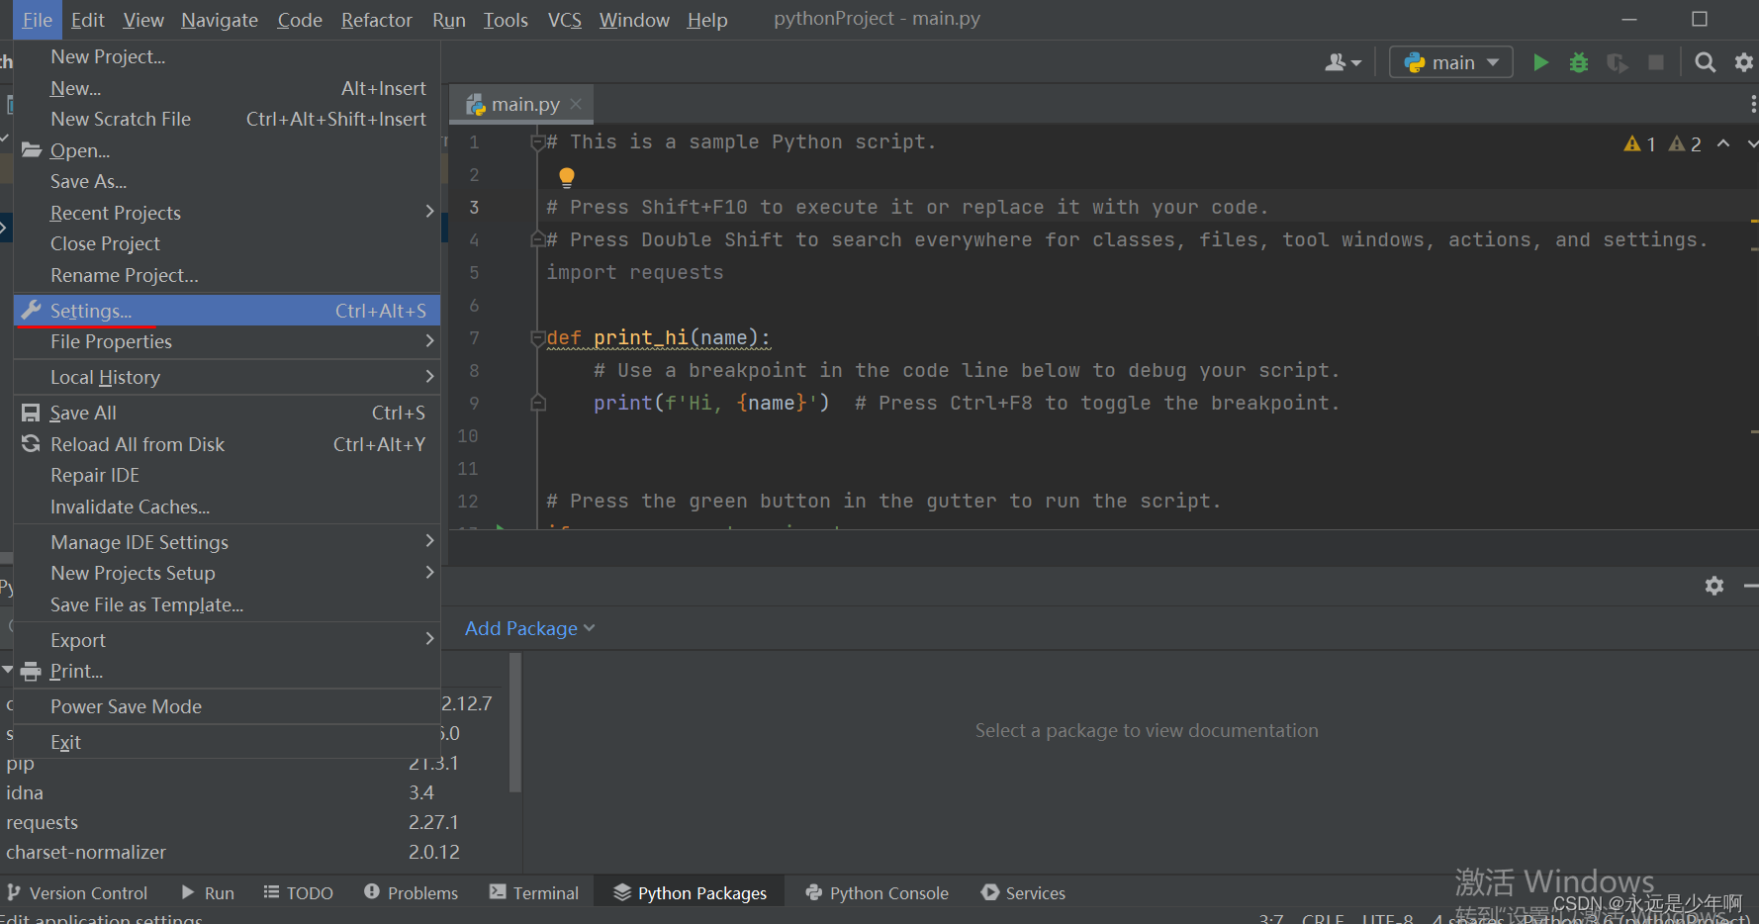Open the TODO tool window
The width and height of the screenshot is (1759, 924).
[x=298, y=892]
